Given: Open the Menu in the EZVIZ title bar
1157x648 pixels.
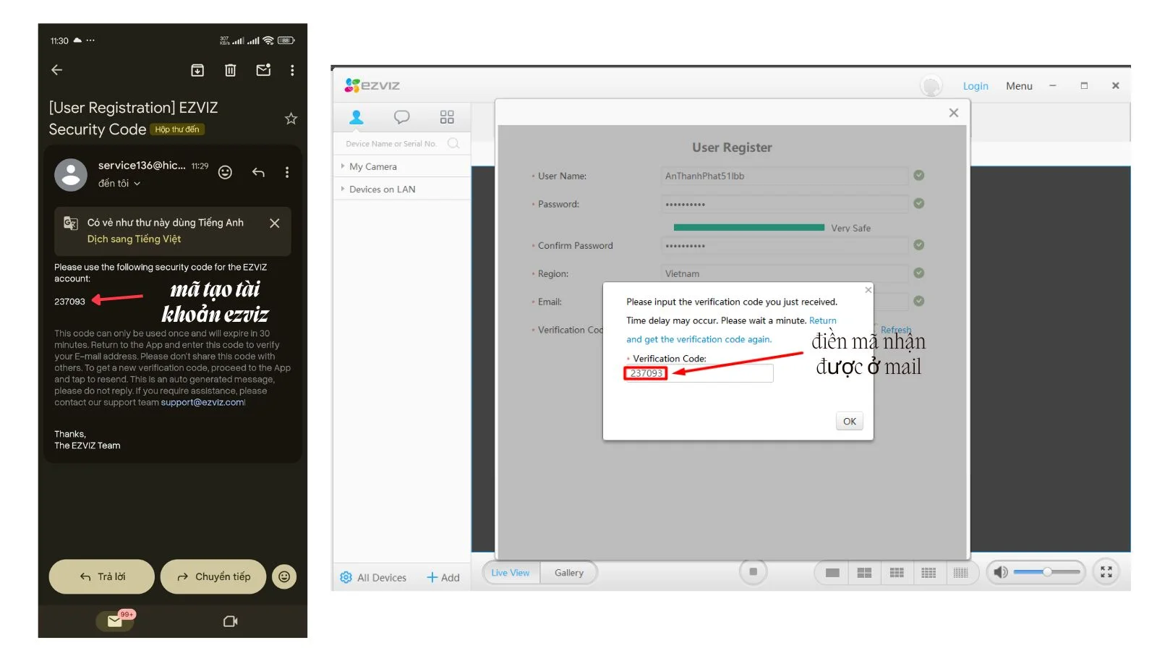Looking at the screenshot, I should click(x=1019, y=86).
